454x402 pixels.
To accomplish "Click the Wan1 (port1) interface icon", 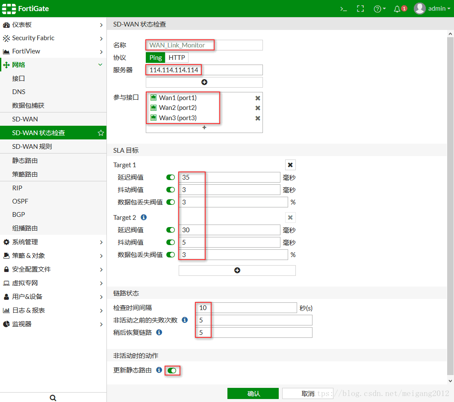I will click(x=153, y=98).
